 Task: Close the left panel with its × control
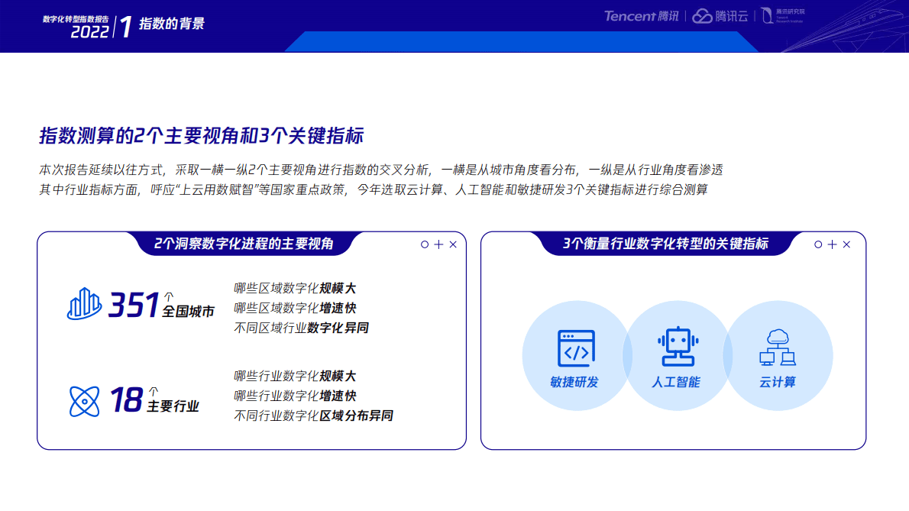[x=453, y=244]
